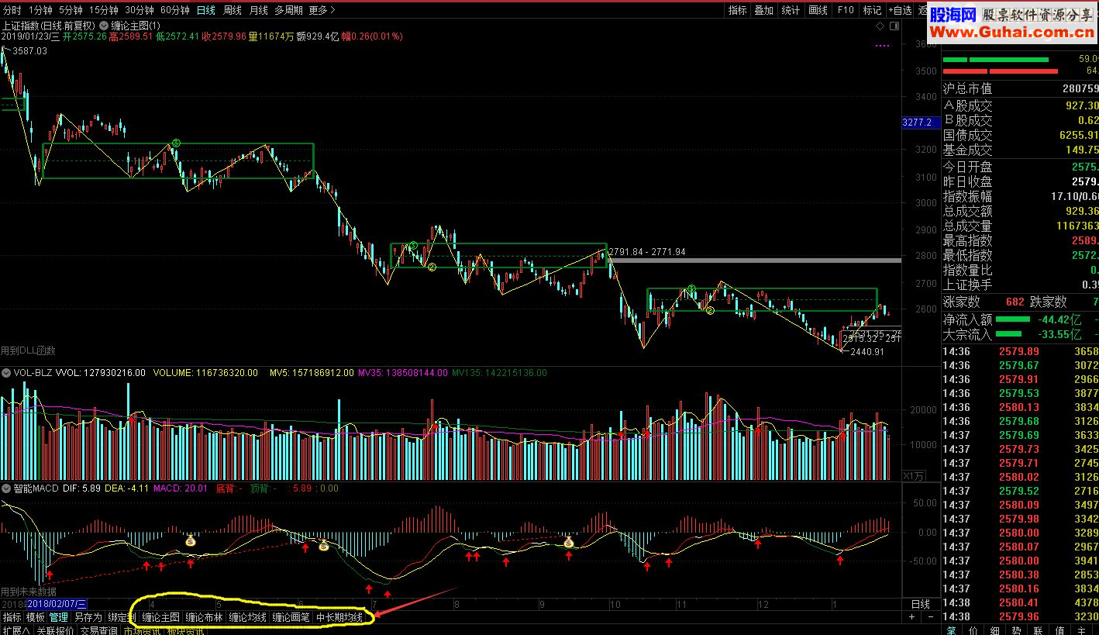Click the 2018/02/07/三 date label
This screenshot has width=1099, height=635.
57,603
